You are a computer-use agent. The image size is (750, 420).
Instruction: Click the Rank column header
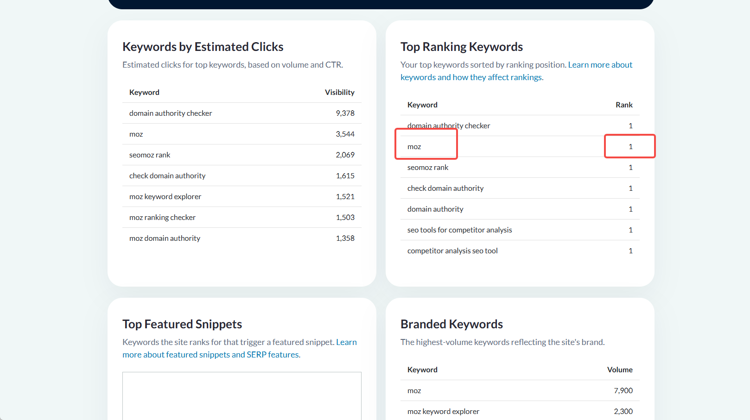pos(624,105)
